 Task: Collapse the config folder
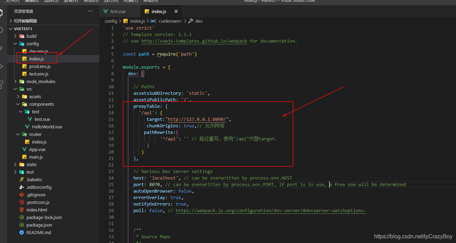(15, 44)
